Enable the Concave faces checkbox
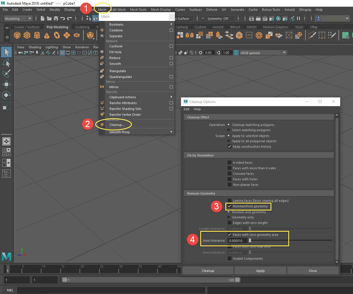 point(229,174)
